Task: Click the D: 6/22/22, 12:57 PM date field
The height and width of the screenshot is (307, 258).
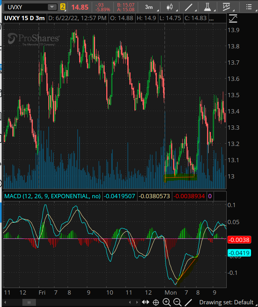Action: tap(77, 18)
